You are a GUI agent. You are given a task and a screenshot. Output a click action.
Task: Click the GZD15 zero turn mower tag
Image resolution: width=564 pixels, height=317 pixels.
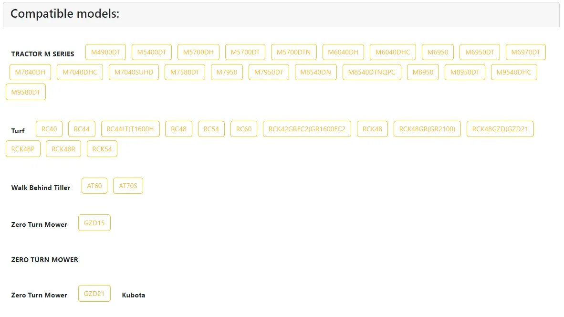pyautogui.click(x=94, y=223)
